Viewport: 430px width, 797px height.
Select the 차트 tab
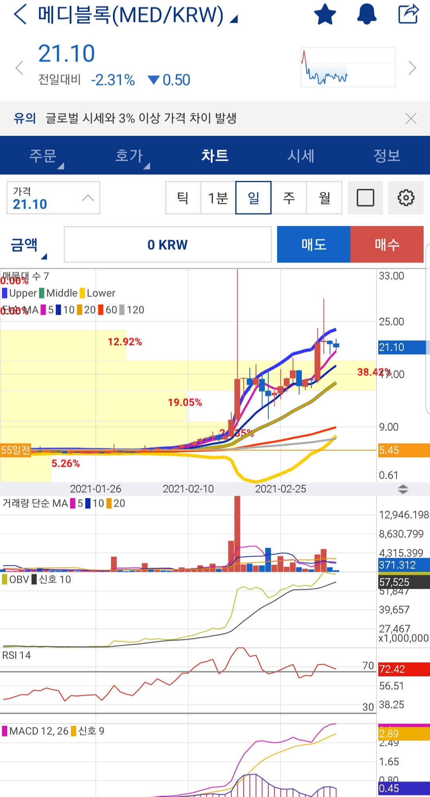point(215,156)
